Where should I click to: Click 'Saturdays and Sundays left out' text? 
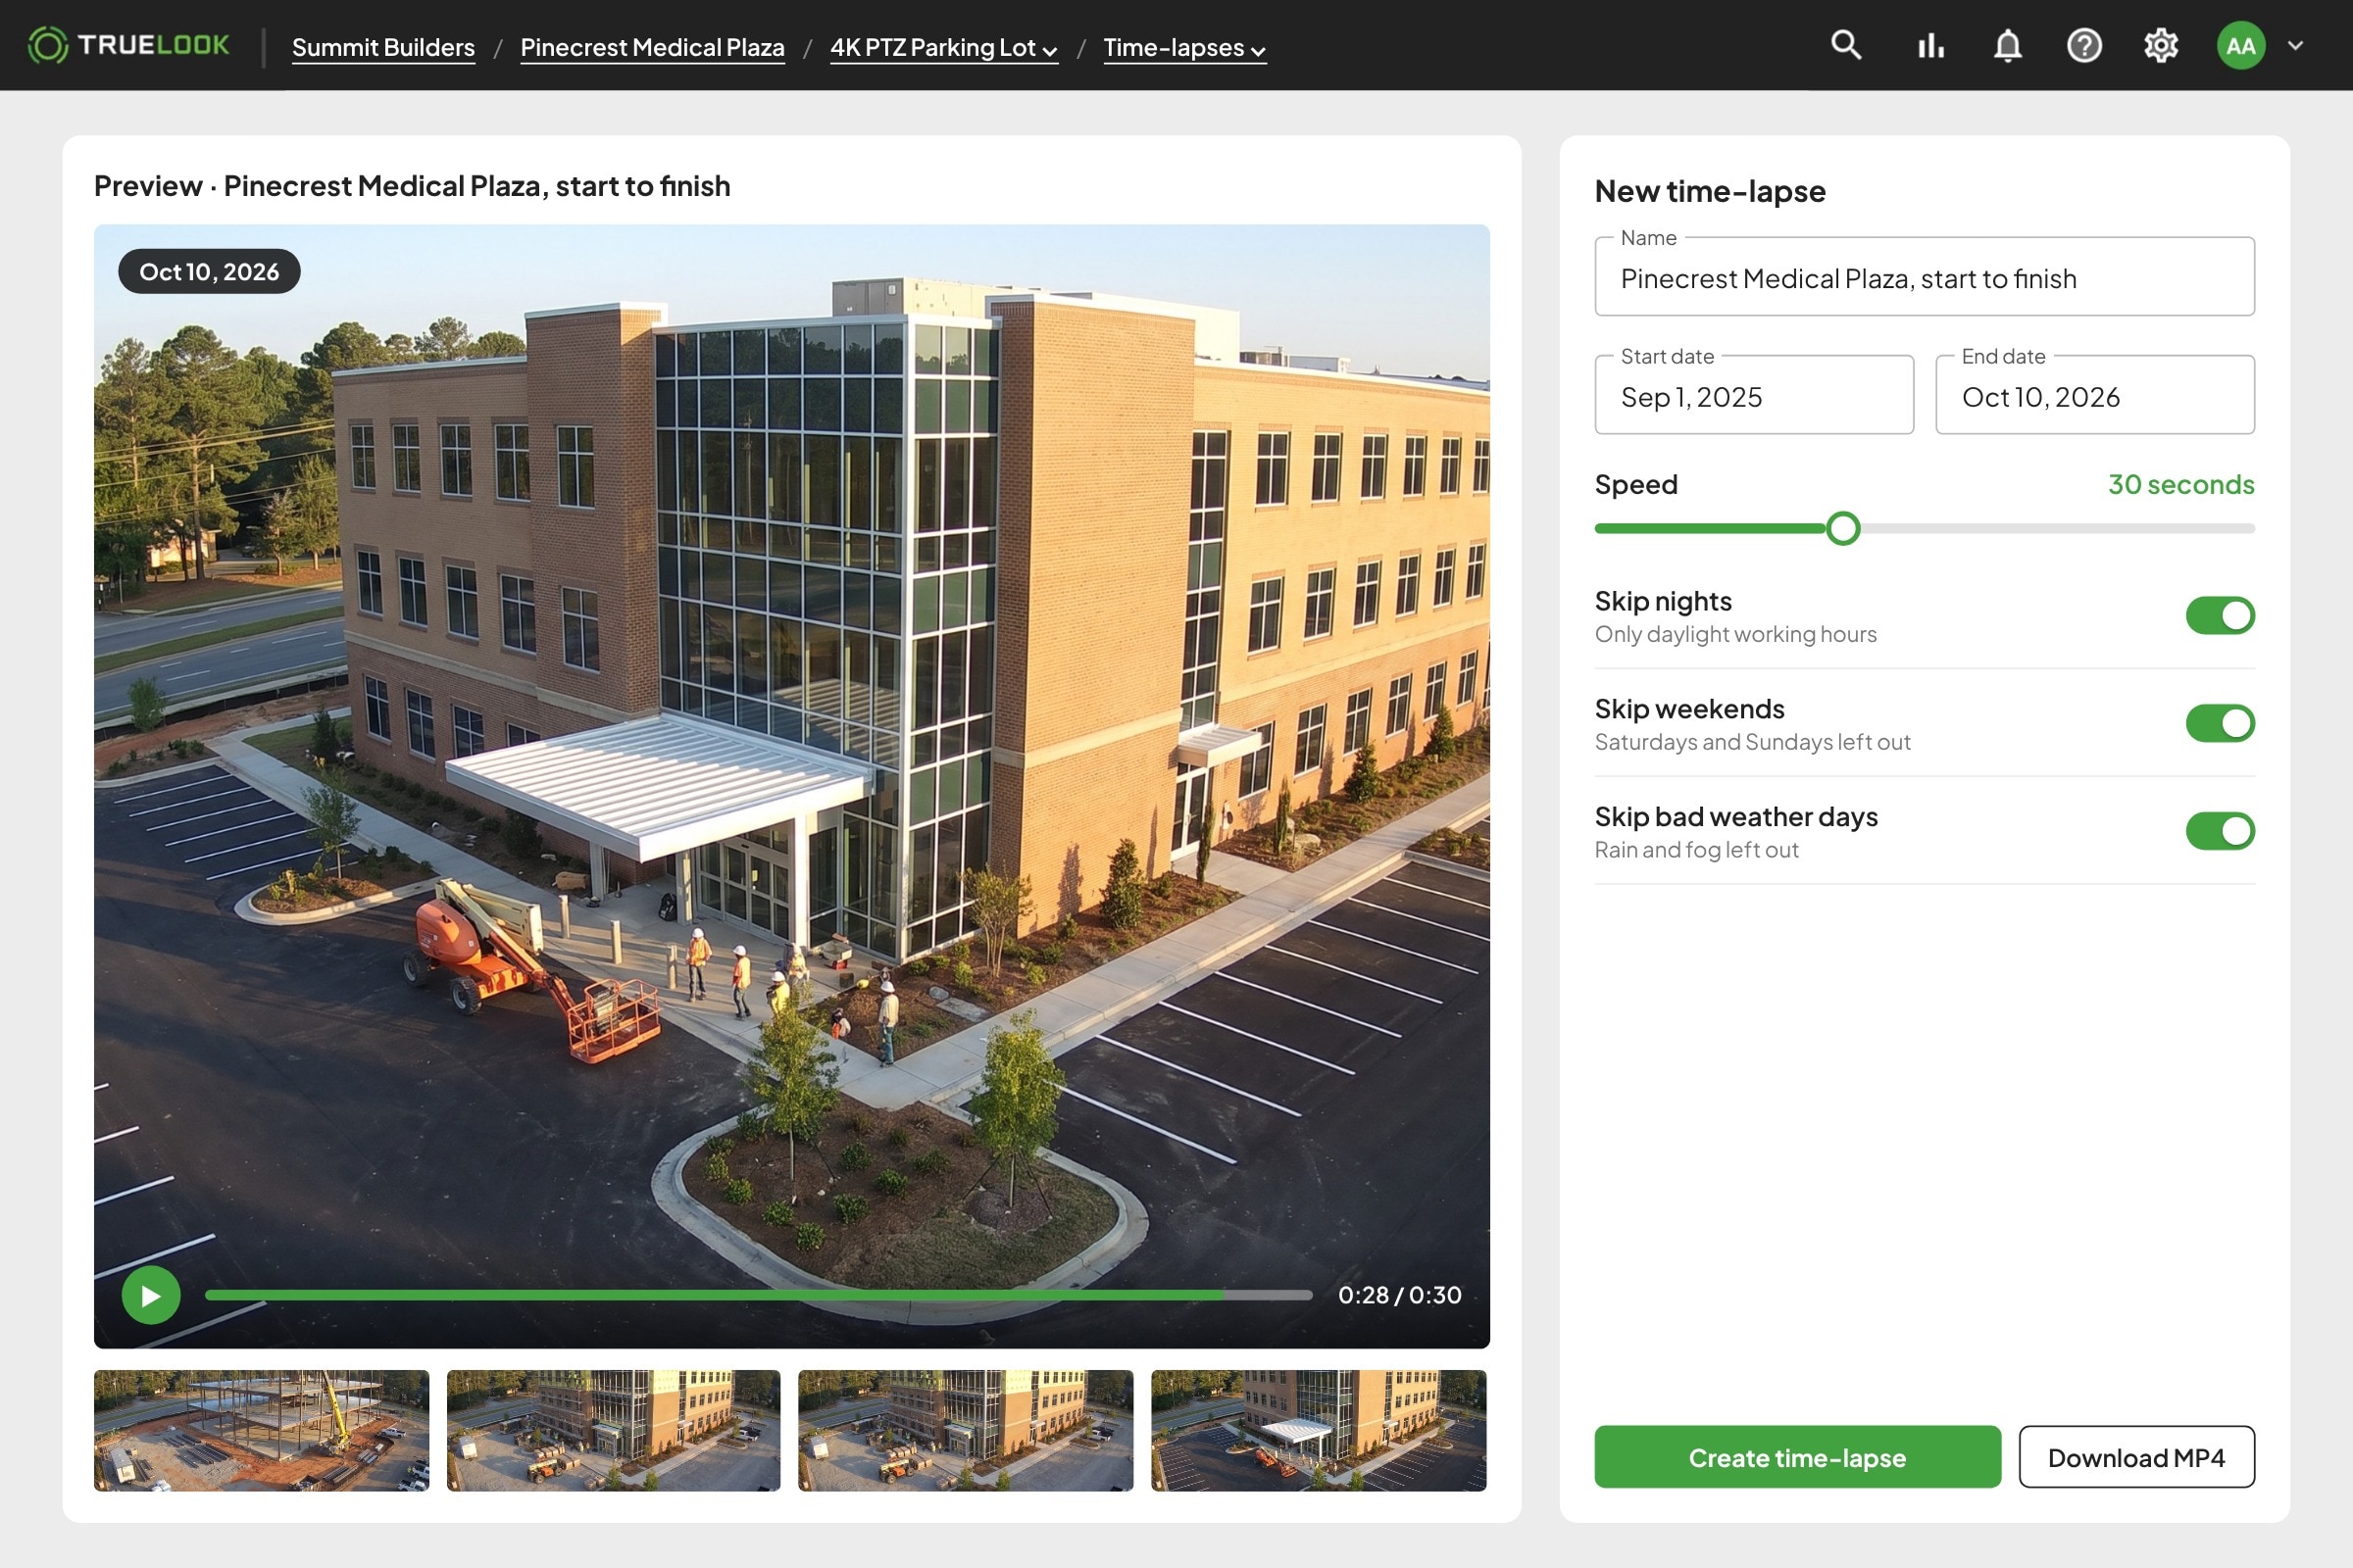[1753, 742]
